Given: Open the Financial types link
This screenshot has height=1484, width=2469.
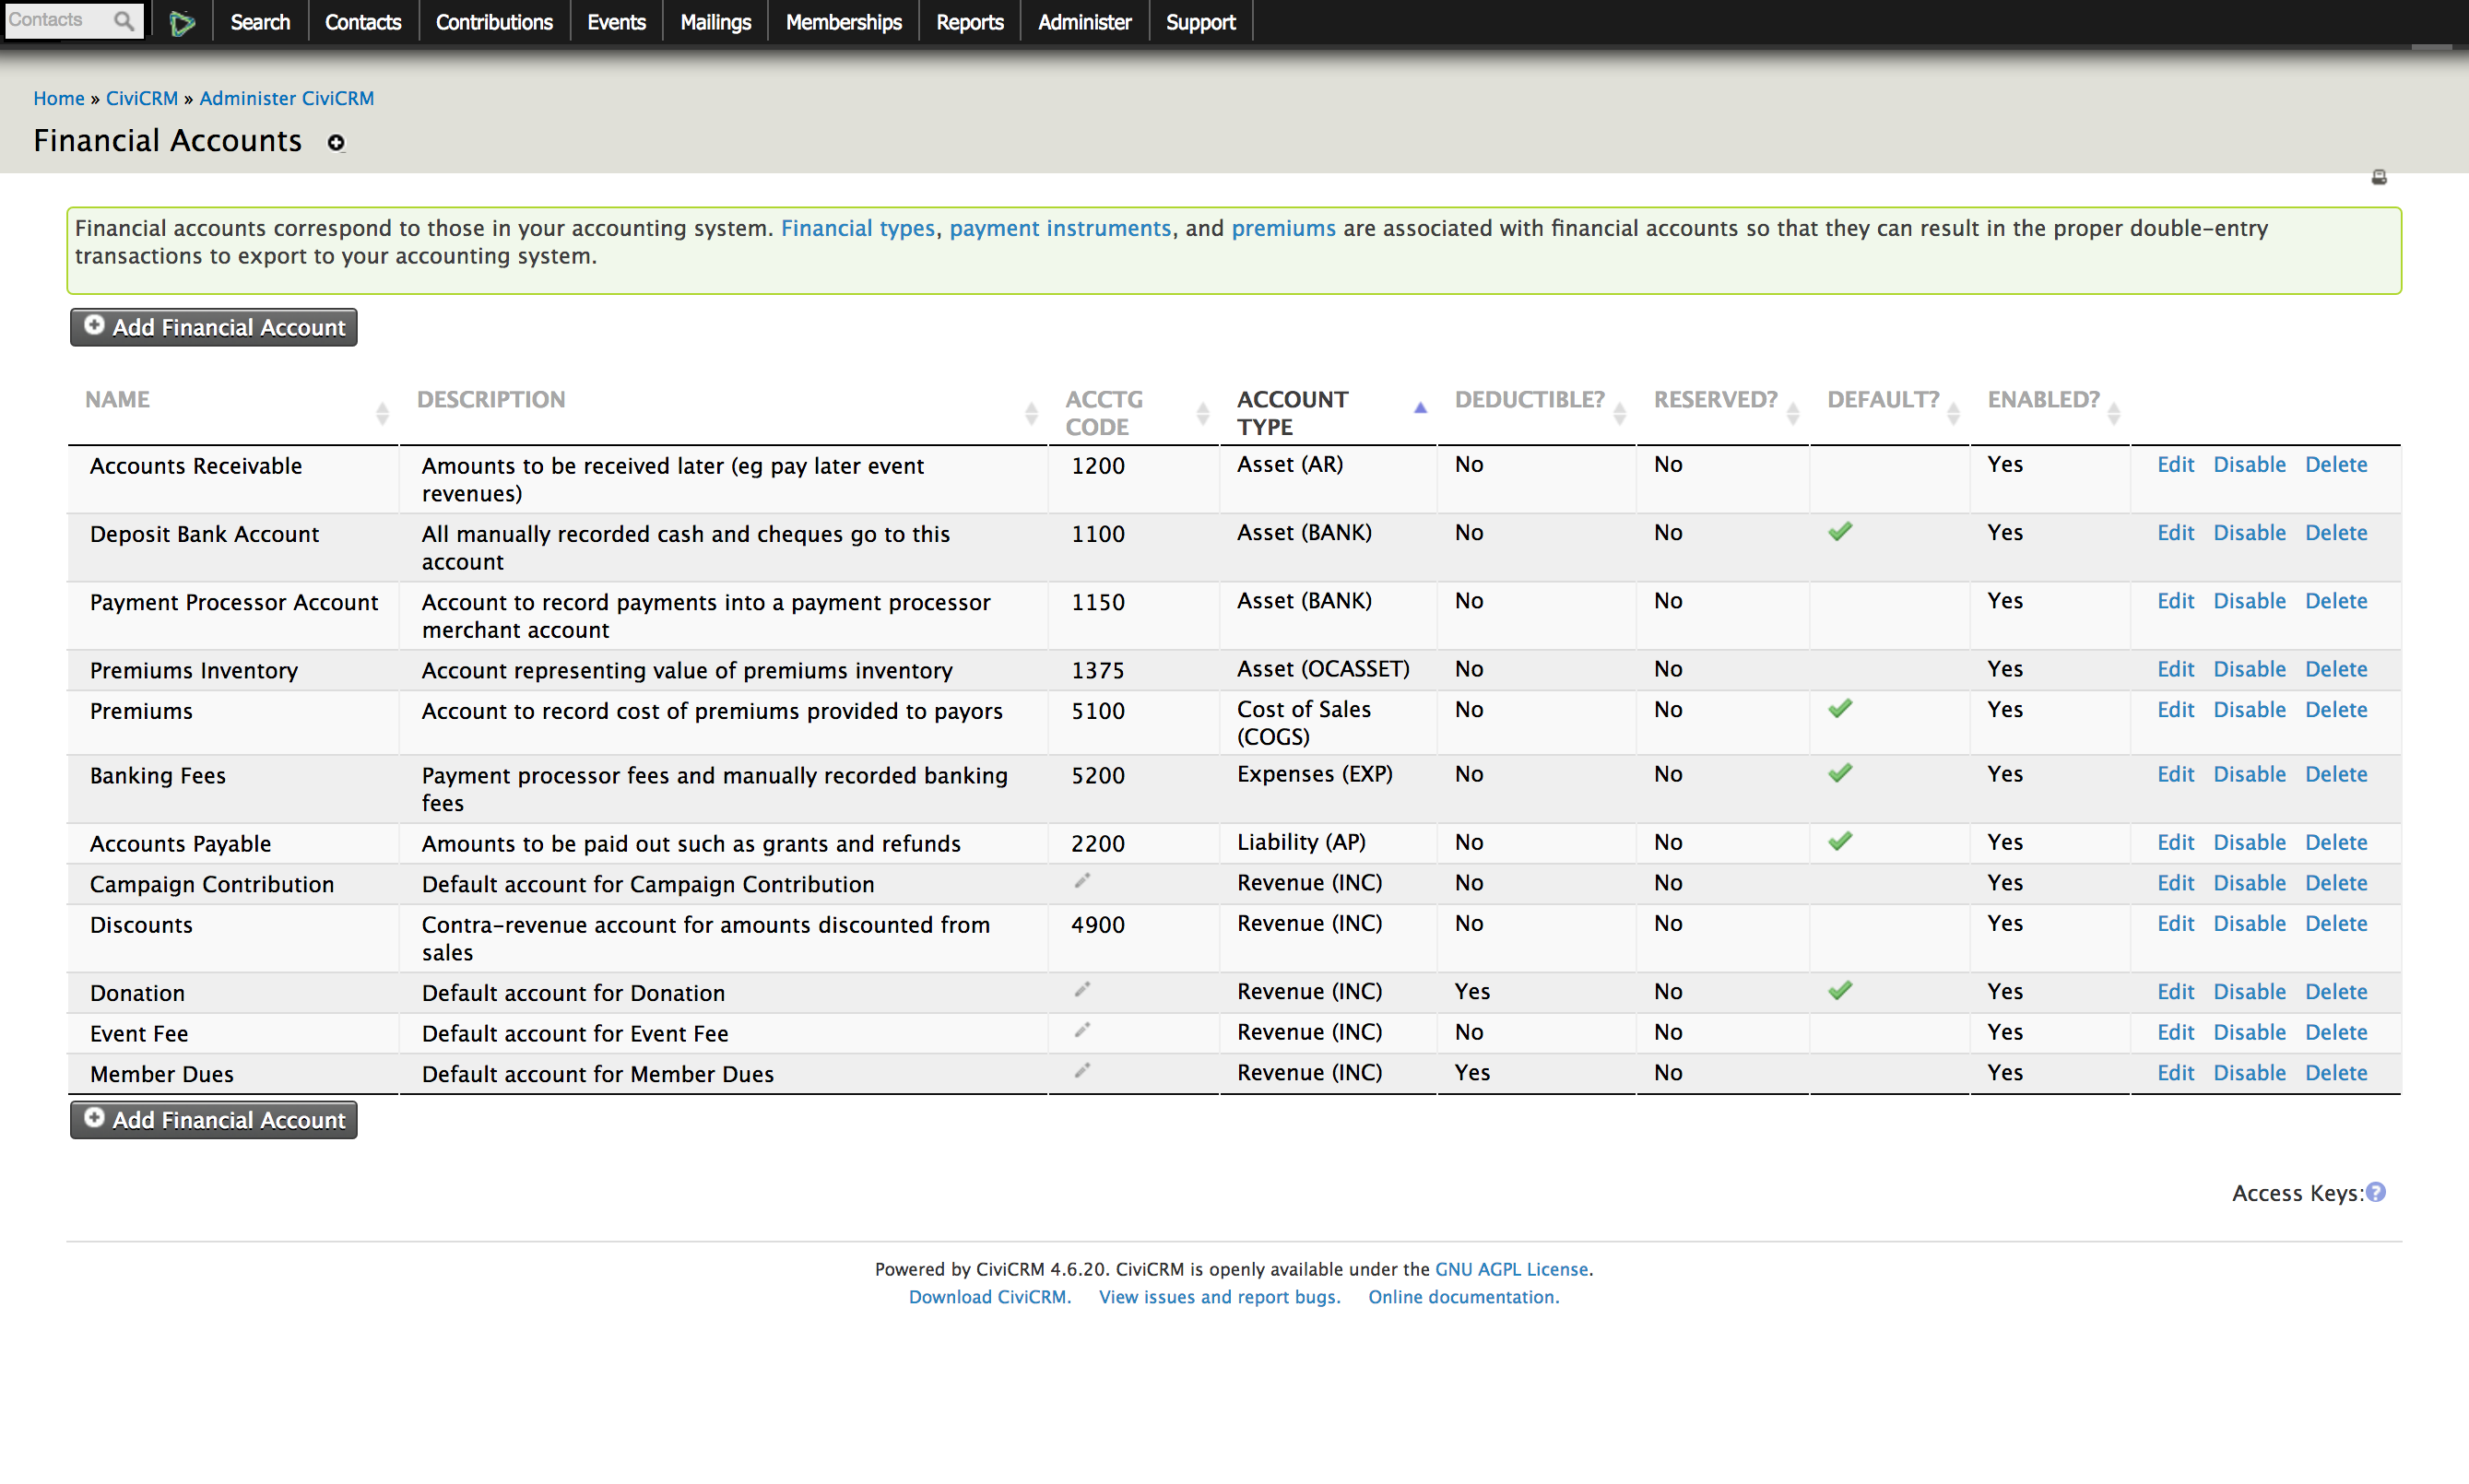Looking at the screenshot, I should tap(858, 228).
